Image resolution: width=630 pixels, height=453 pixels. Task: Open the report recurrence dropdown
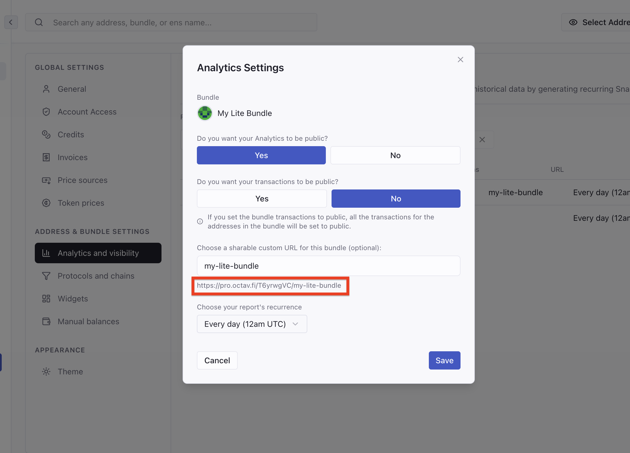[x=252, y=324]
